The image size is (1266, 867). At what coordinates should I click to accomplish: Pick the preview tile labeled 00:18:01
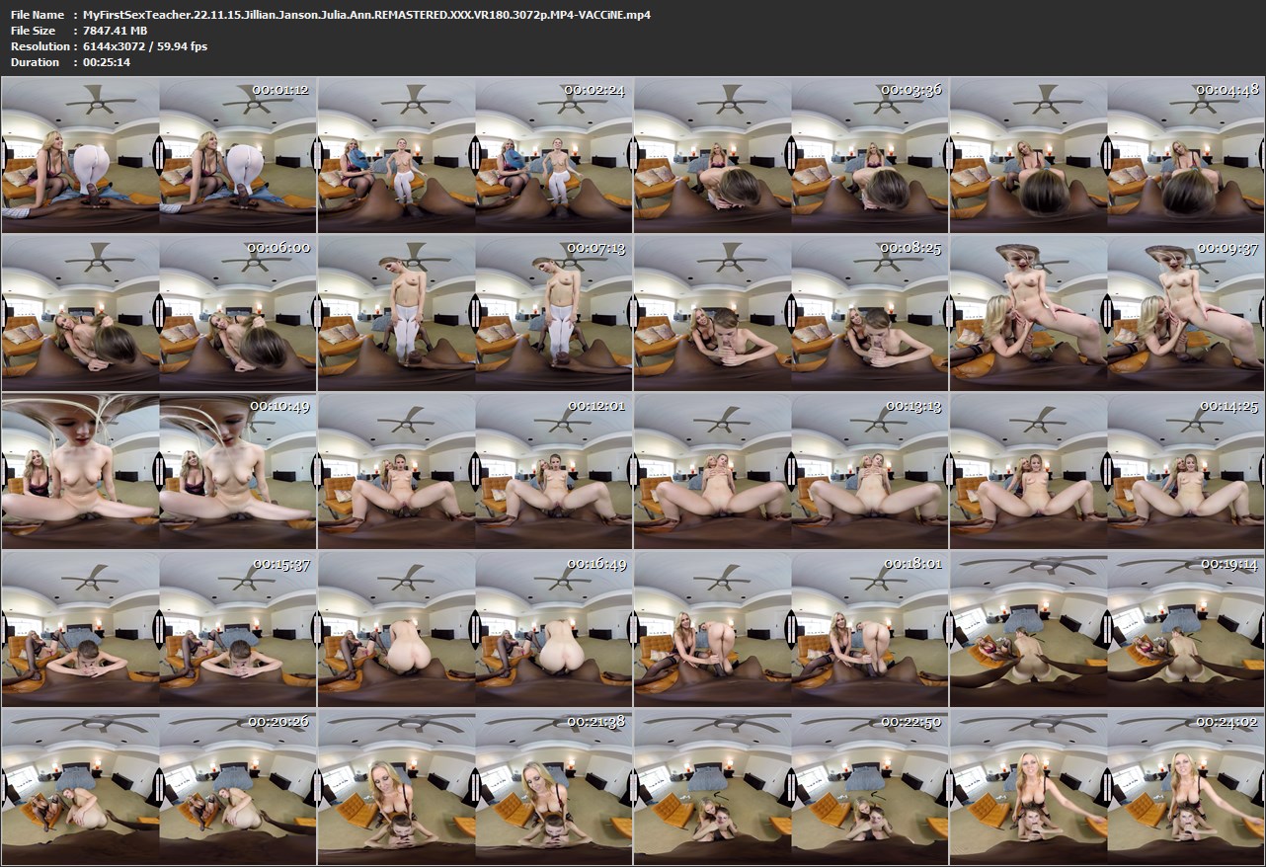coord(791,629)
